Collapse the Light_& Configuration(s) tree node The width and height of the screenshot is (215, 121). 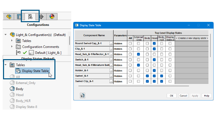coord(5,35)
